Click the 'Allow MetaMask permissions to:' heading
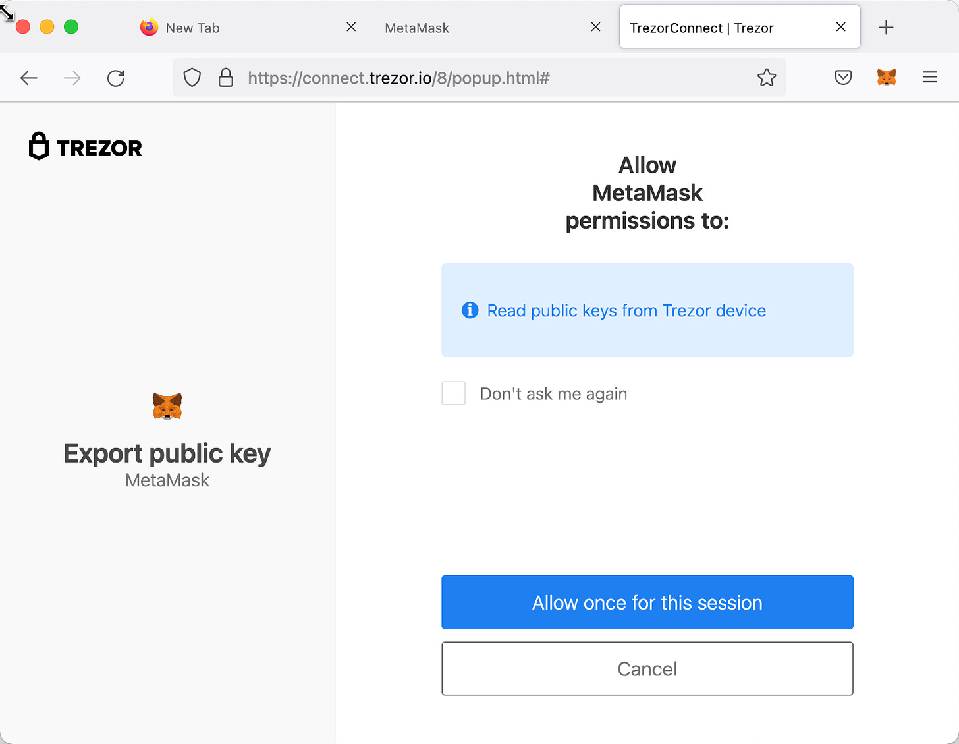 click(647, 193)
